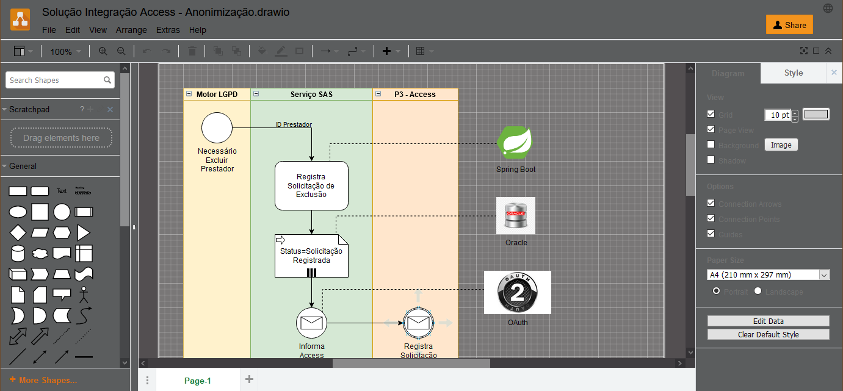The width and height of the screenshot is (843, 391).
Task: Open the Arrange menu
Action: coord(131,30)
